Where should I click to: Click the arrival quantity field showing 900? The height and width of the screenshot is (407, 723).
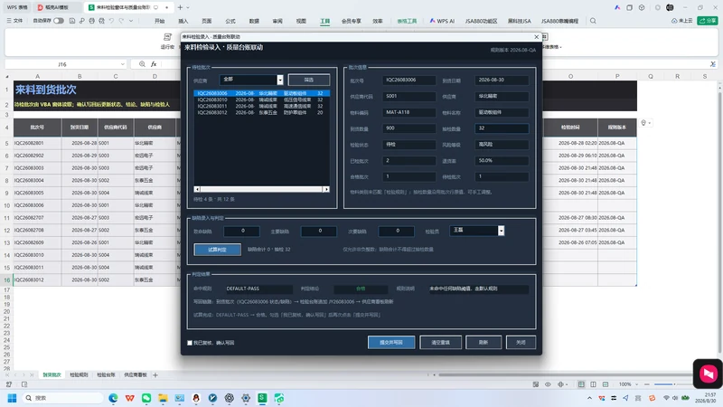[409, 128]
